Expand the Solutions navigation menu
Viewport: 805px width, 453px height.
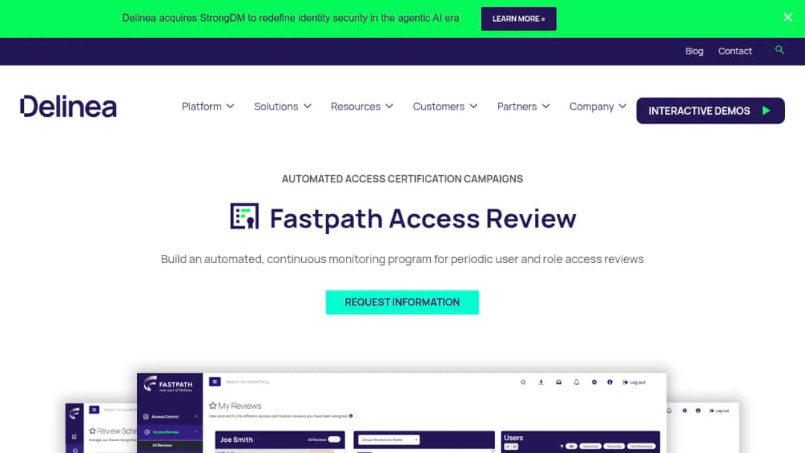click(282, 107)
